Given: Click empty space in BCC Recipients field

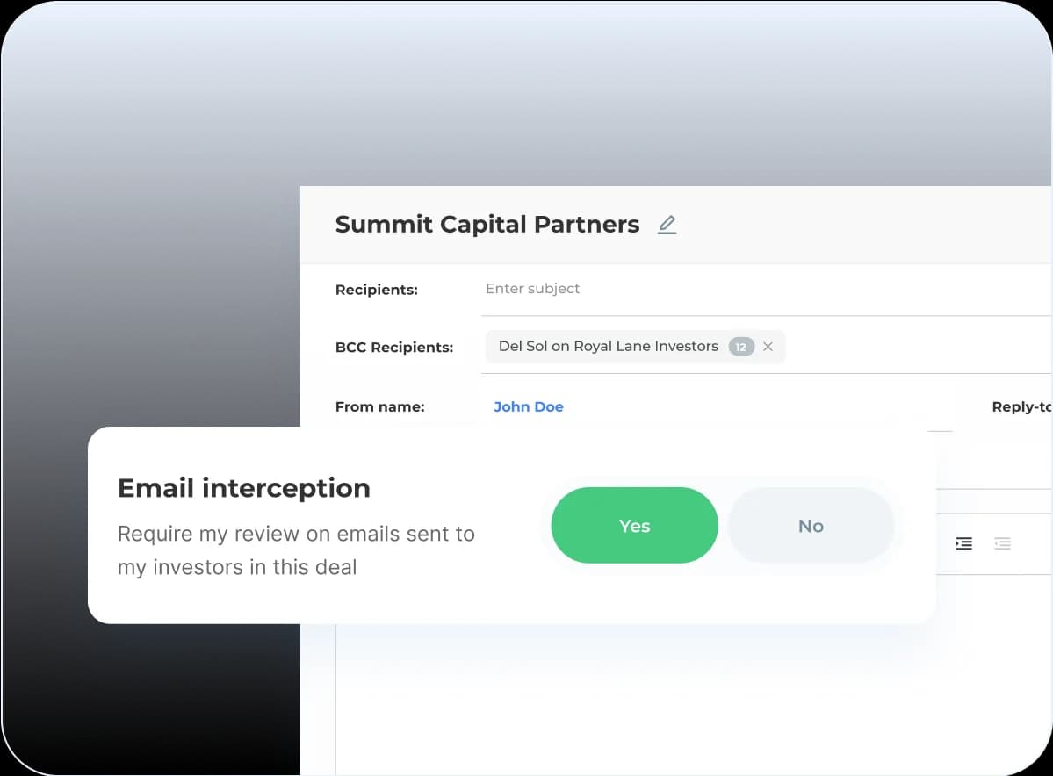Looking at the screenshot, I should (913, 347).
